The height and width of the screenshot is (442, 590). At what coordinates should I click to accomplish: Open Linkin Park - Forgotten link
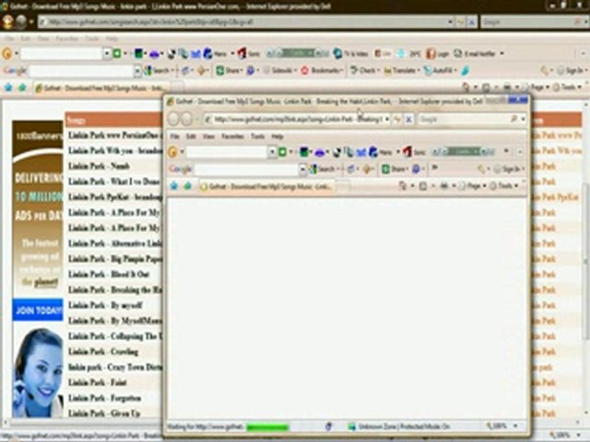[104, 398]
